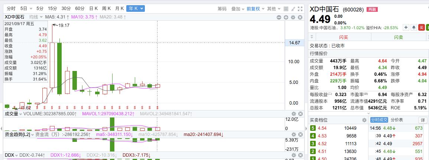Switch to 30分 chart period
The image size is (429, 160).
(66, 9)
